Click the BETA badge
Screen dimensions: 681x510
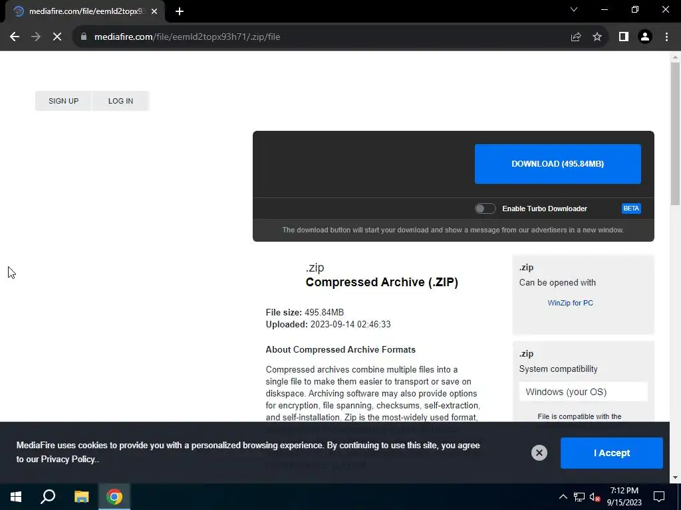click(x=631, y=209)
